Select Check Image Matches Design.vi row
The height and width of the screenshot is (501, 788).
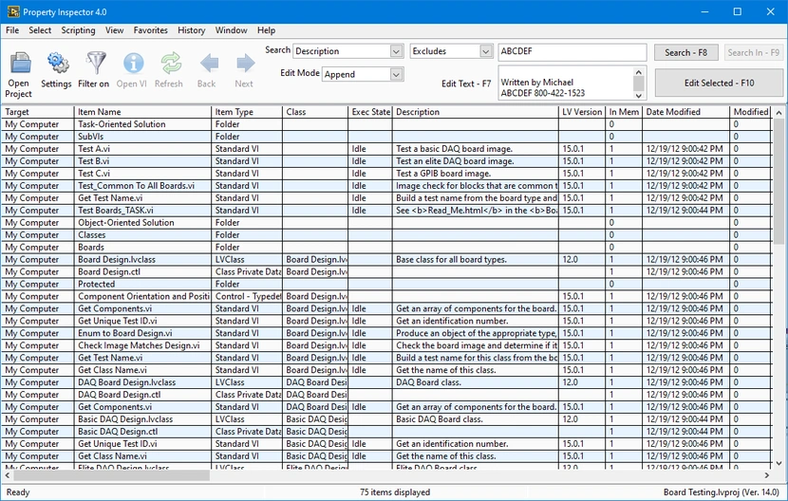[x=386, y=345]
